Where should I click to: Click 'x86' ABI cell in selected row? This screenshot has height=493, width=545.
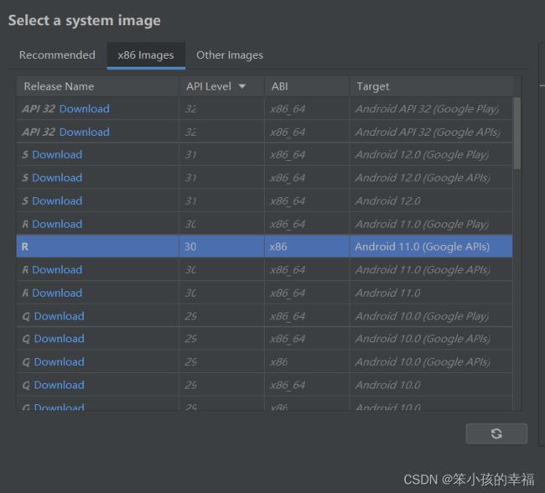[x=278, y=246]
